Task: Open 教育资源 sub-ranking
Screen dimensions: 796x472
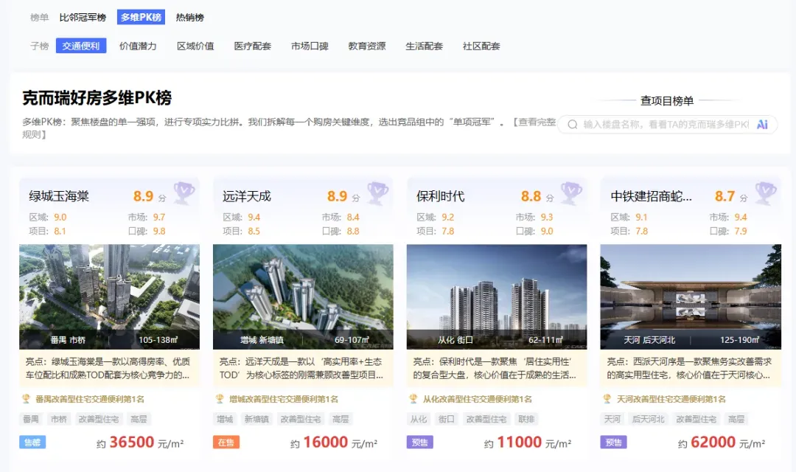Action: pos(367,46)
